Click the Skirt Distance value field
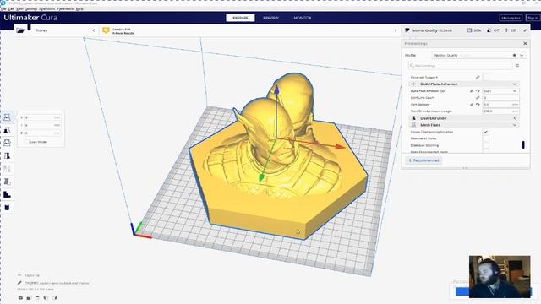The height and width of the screenshot is (304, 541). (500, 105)
